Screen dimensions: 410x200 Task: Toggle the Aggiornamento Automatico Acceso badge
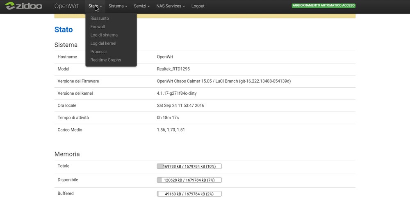pyautogui.click(x=323, y=6)
